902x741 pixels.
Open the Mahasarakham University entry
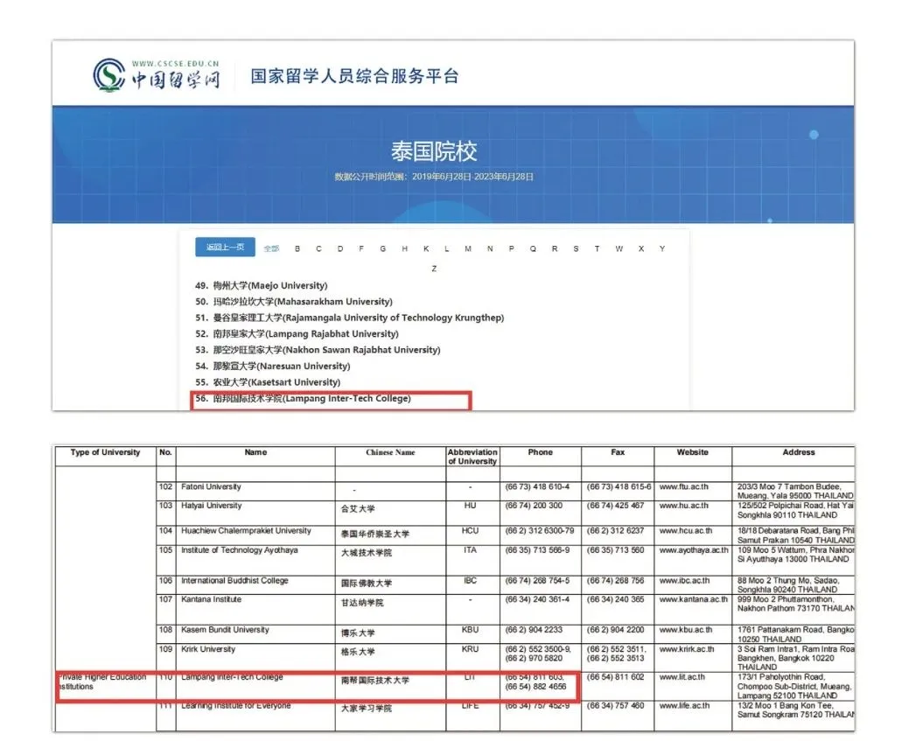293,302
